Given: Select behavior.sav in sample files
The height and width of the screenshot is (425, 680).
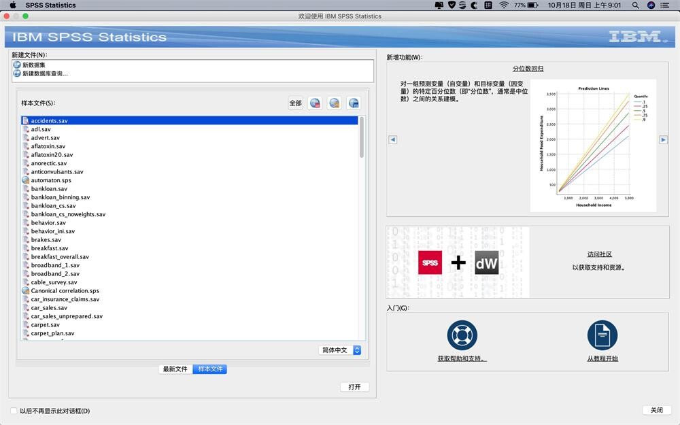Looking at the screenshot, I should click(190, 222).
